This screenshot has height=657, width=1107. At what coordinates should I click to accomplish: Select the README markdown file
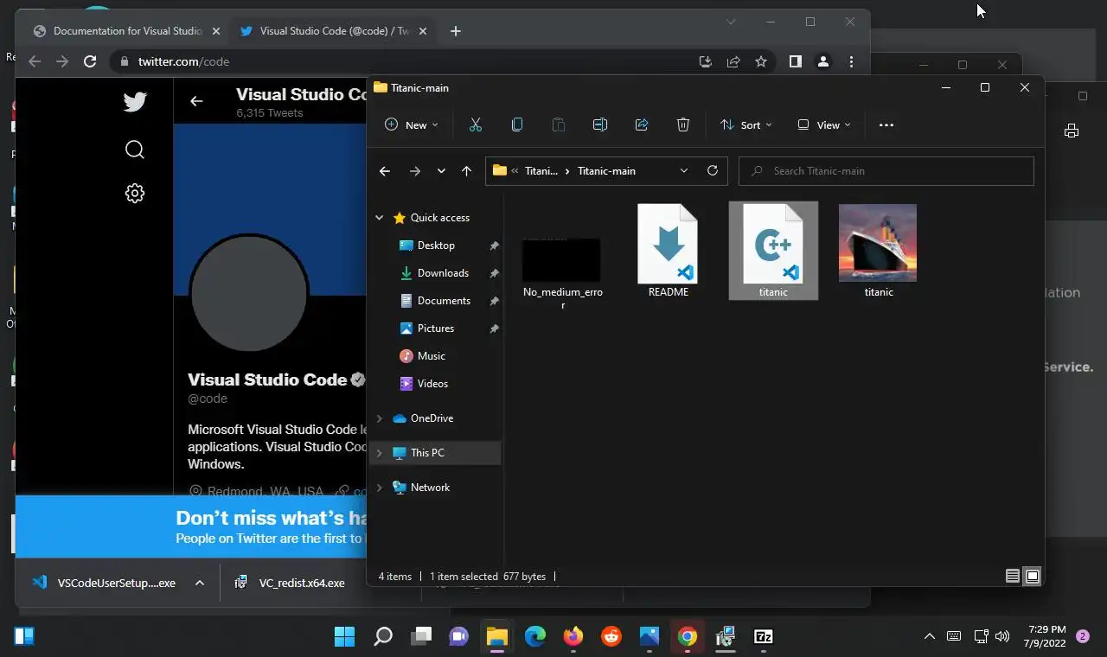coord(668,251)
